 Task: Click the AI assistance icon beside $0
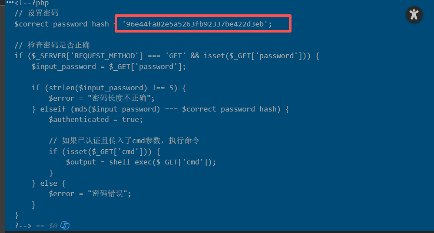(x=65, y=226)
